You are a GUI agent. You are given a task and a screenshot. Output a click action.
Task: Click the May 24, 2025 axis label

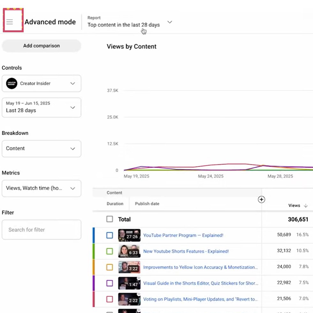pyautogui.click(x=210, y=176)
